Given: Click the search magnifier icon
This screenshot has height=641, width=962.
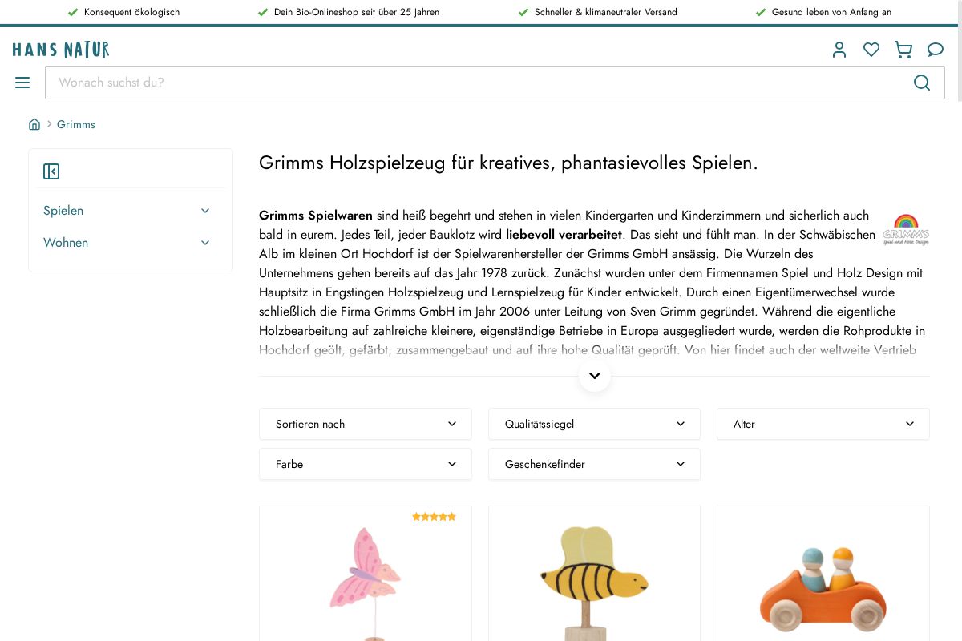Looking at the screenshot, I should click(922, 83).
